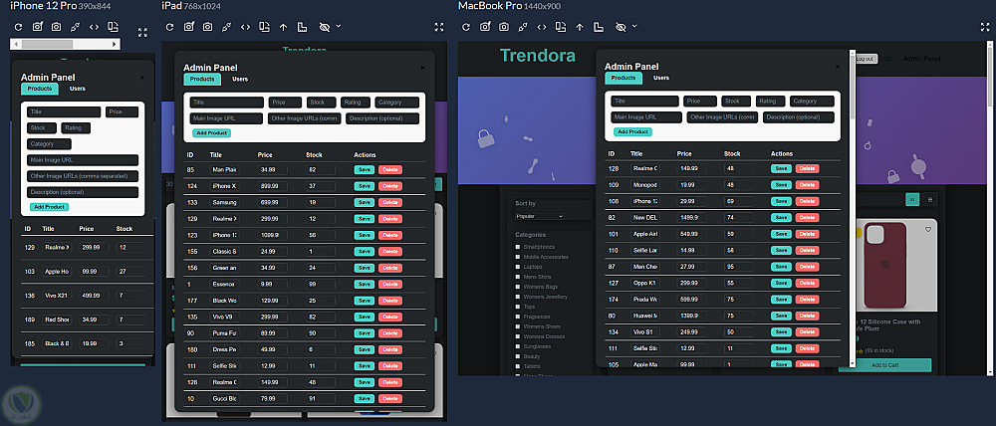This screenshot has width=996, height=426.
Task: Select Products tab in iPhone Admin Panel
Action: point(40,89)
